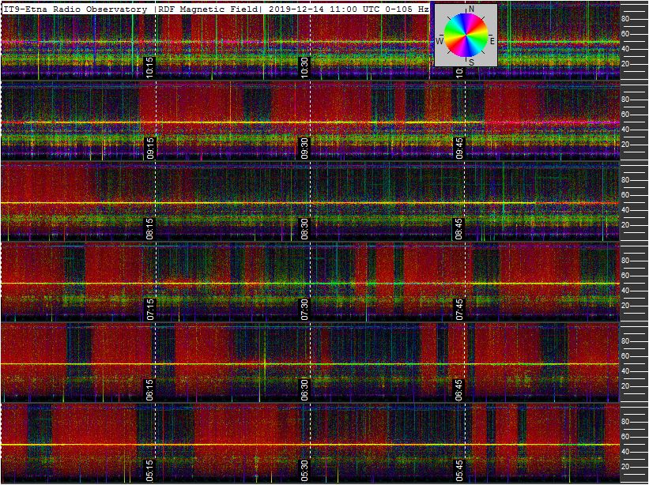Select the 06:15 time marker
649x485 pixels.
[149, 390]
